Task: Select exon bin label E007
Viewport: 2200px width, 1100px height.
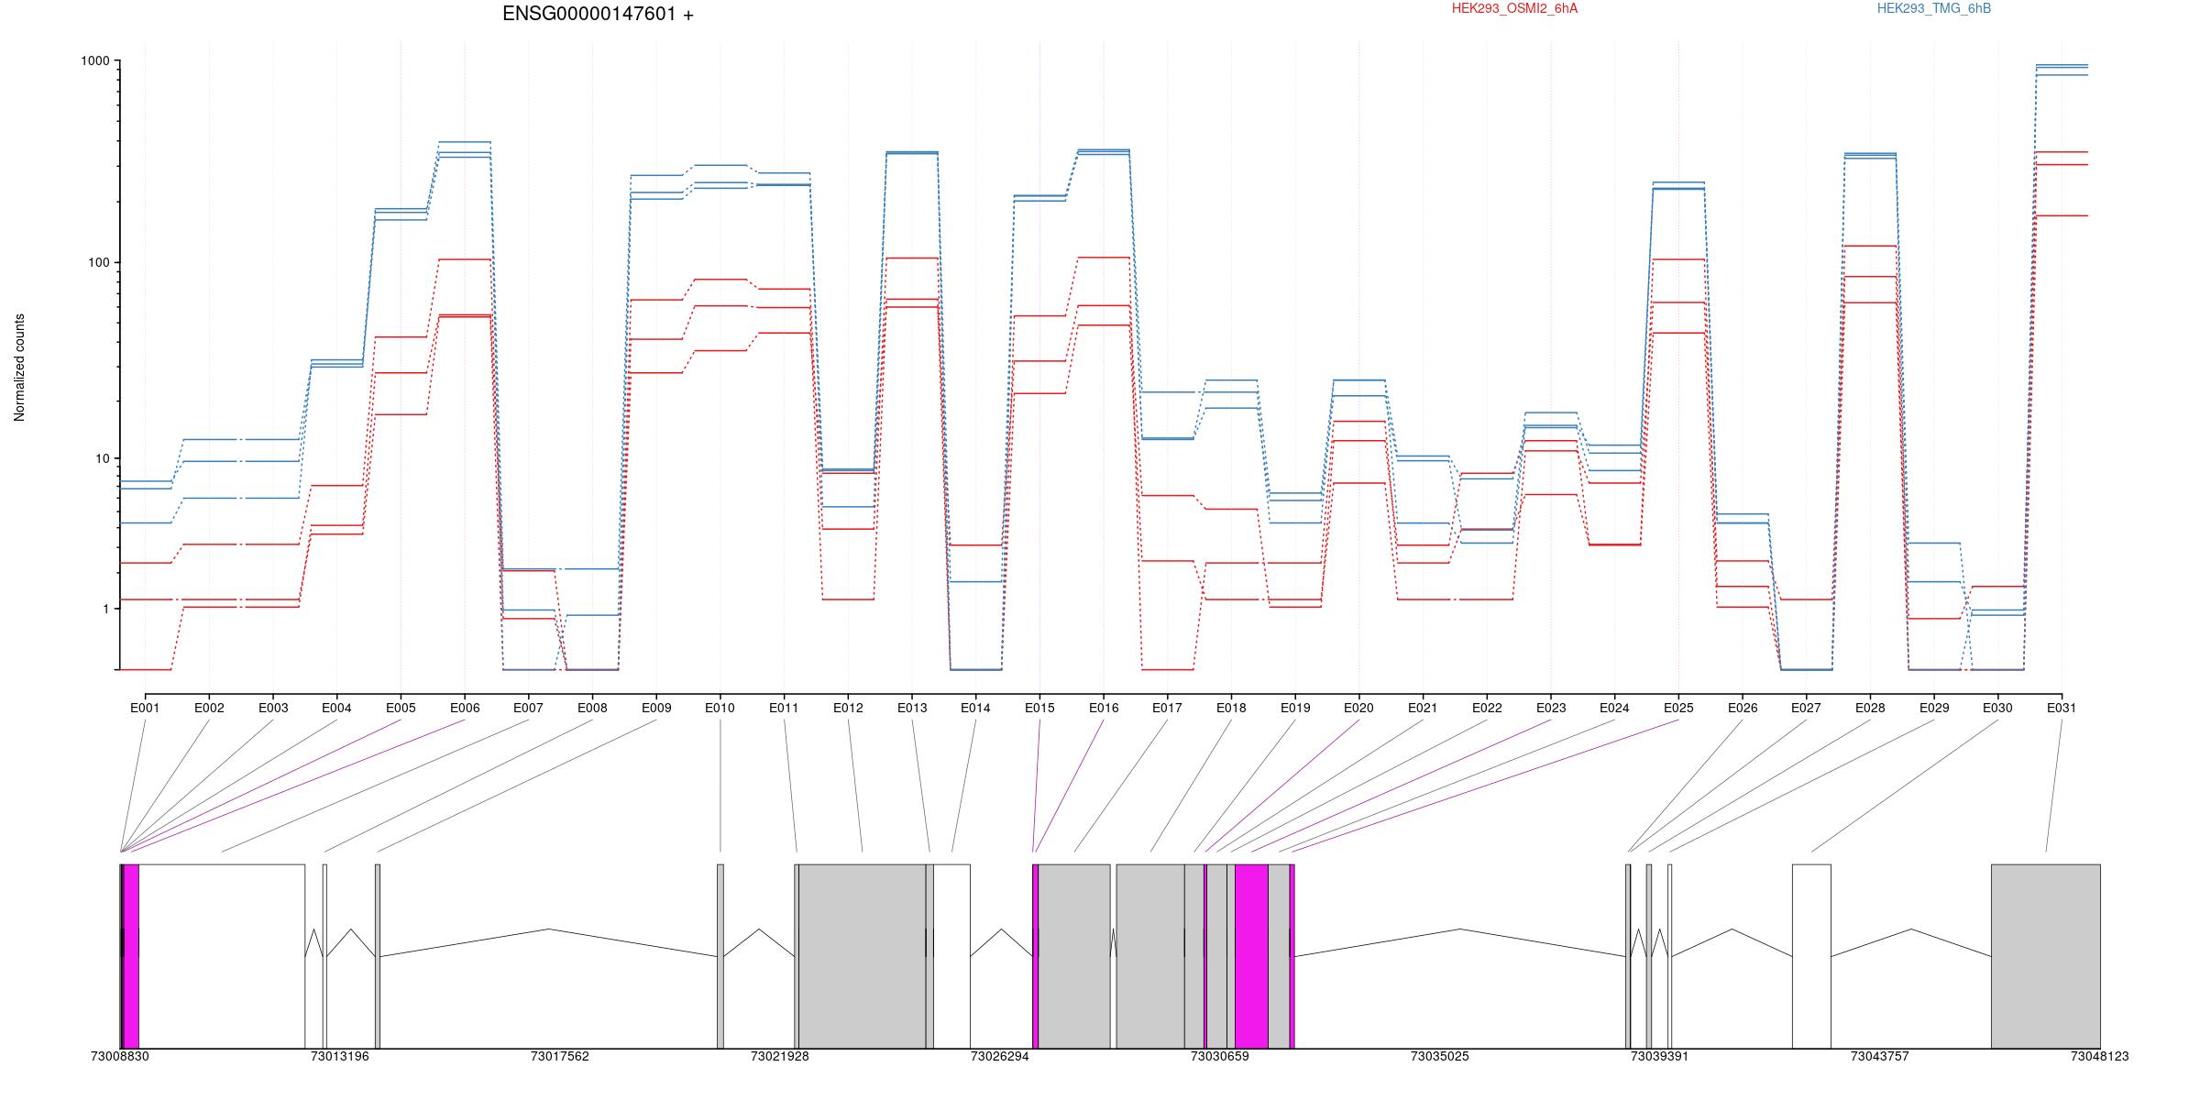Action: click(528, 708)
